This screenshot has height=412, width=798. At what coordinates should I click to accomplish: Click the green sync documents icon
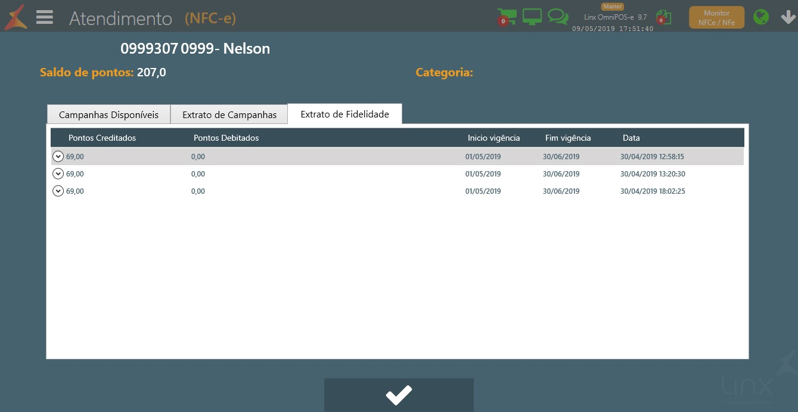[x=664, y=17]
